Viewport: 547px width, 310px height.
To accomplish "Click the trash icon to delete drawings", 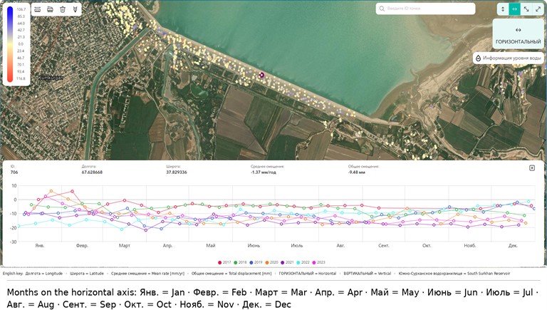I will tap(63, 9).
